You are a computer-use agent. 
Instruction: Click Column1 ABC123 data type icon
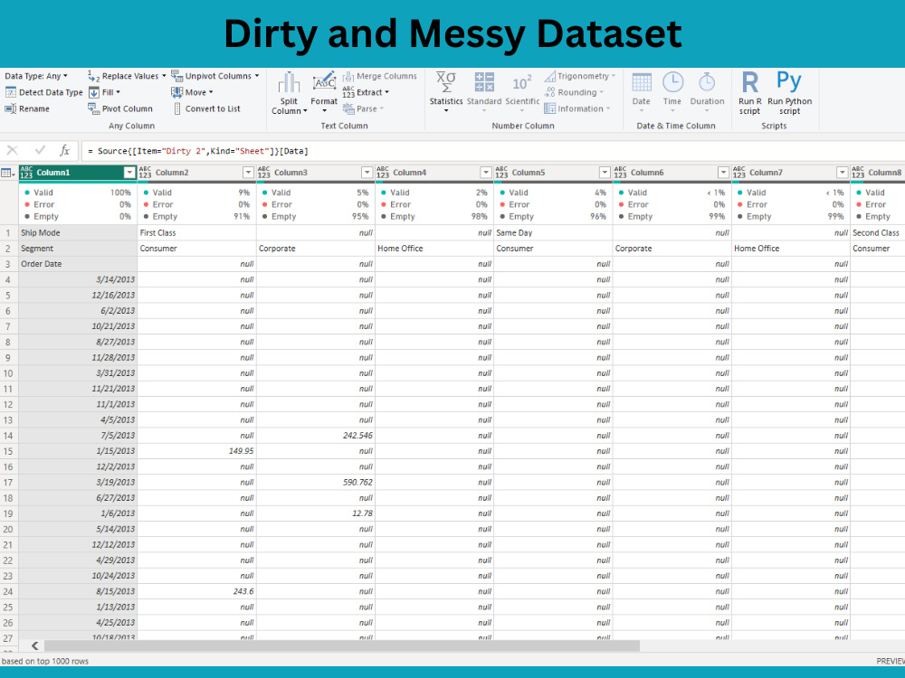[x=26, y=173]
